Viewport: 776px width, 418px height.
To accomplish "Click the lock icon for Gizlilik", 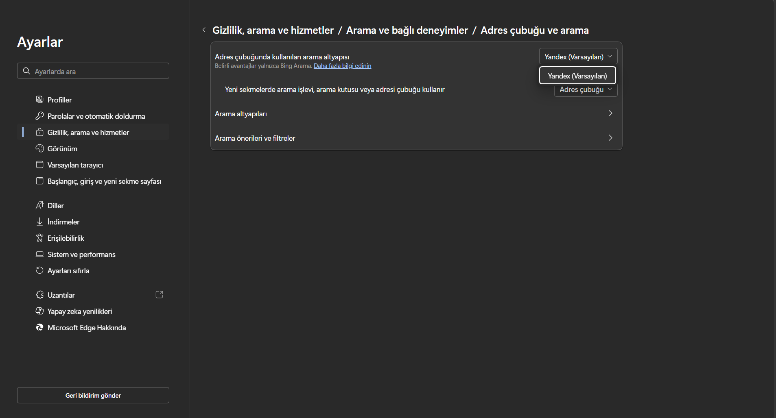I will click(x=39, y=132).
